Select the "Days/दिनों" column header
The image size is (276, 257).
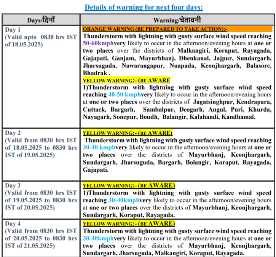41,20
